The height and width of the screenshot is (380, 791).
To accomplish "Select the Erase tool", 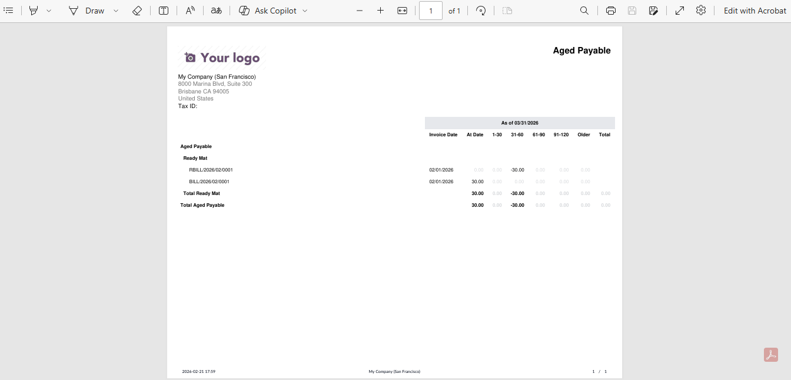I will pos(137,11).
